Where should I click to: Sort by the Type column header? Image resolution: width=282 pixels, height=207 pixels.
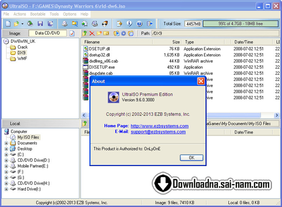coord(203,42)
